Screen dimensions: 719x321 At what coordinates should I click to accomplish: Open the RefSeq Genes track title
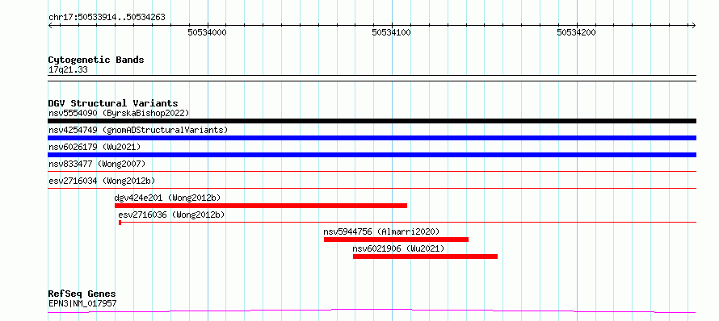coord(82,294)
